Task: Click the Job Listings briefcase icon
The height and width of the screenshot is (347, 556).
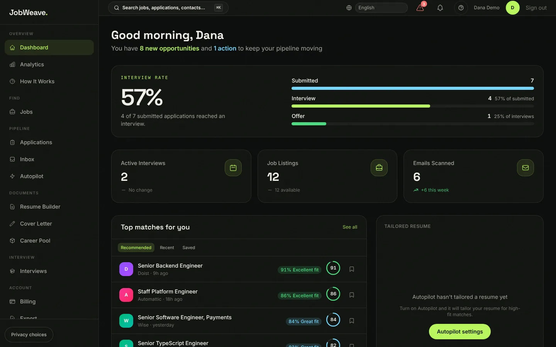Action: coord(379,168)
